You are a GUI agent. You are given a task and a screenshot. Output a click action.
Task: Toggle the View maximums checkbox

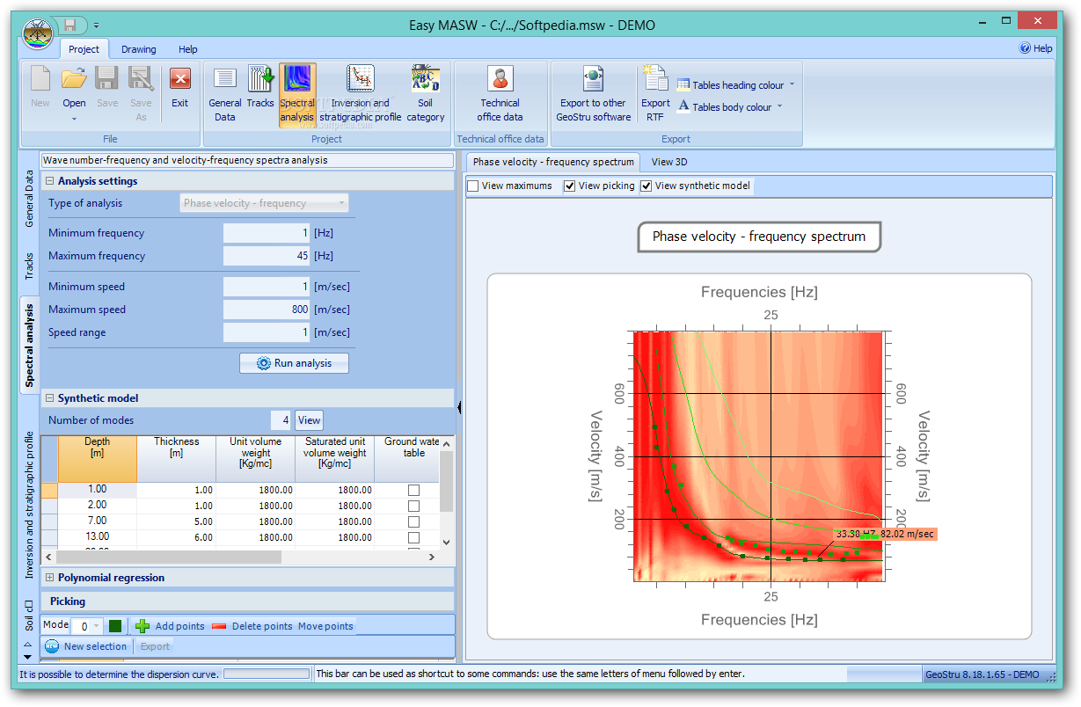473,186
